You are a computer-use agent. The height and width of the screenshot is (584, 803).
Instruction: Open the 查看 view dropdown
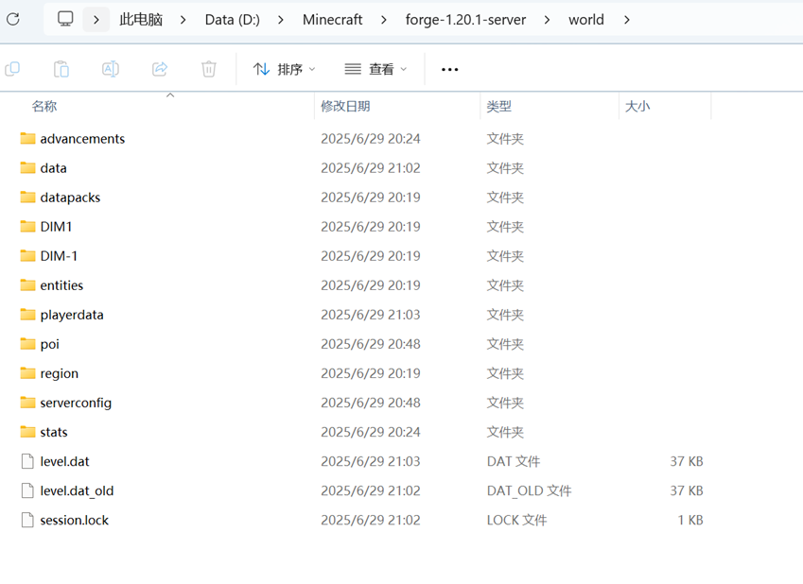[375, 69]
